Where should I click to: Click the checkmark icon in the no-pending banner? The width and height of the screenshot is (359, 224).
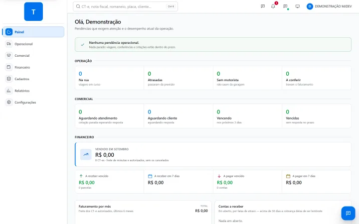tap(83, 45)
